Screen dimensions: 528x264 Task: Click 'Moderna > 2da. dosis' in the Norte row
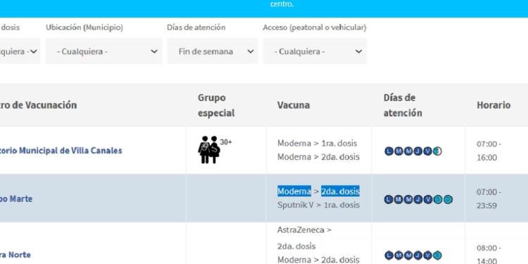coord(318,260)
